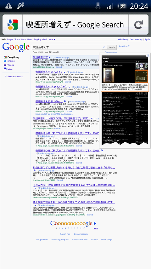Tap the Google favicon in address bar
The width and height of the screenshot is (151, 269).
point(13,25)
